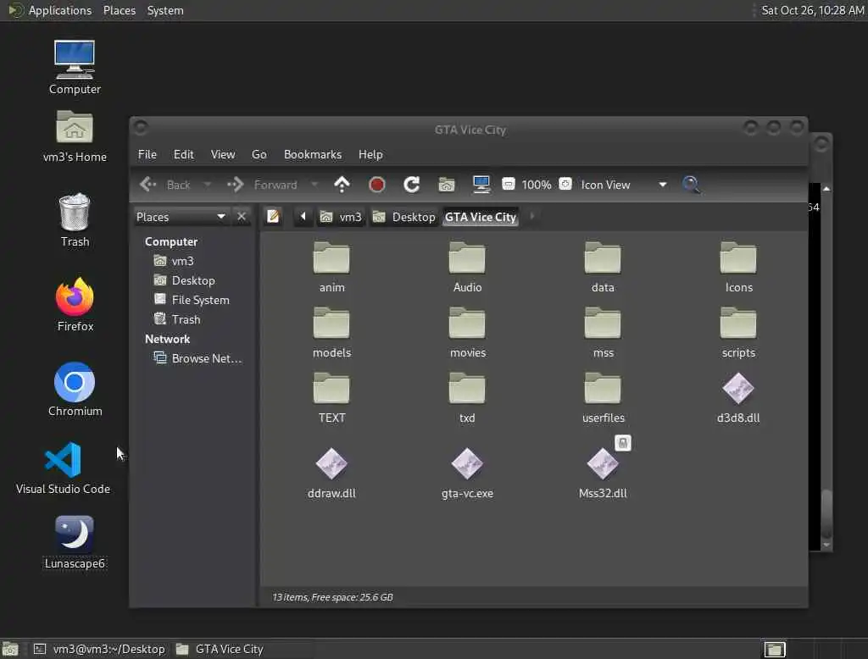Open the File menu
Screen dimensions: 868x659
147,154
